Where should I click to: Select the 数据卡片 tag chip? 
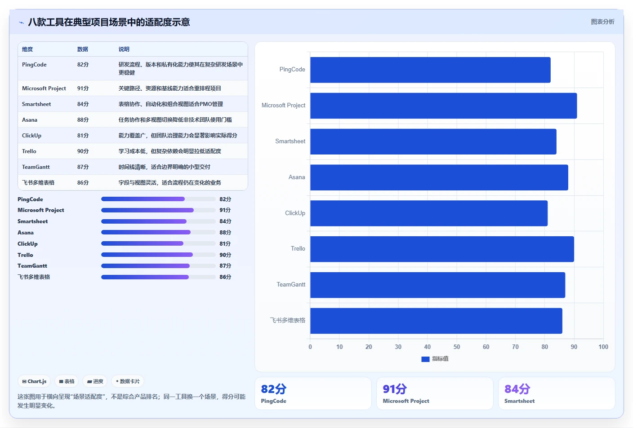(x=128, y=381)
